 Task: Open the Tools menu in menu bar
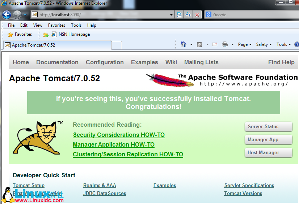(x=76, y=25)
